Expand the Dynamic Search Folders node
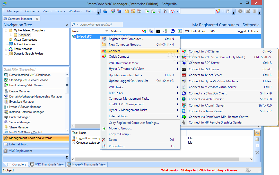 [x=6, y=54]
